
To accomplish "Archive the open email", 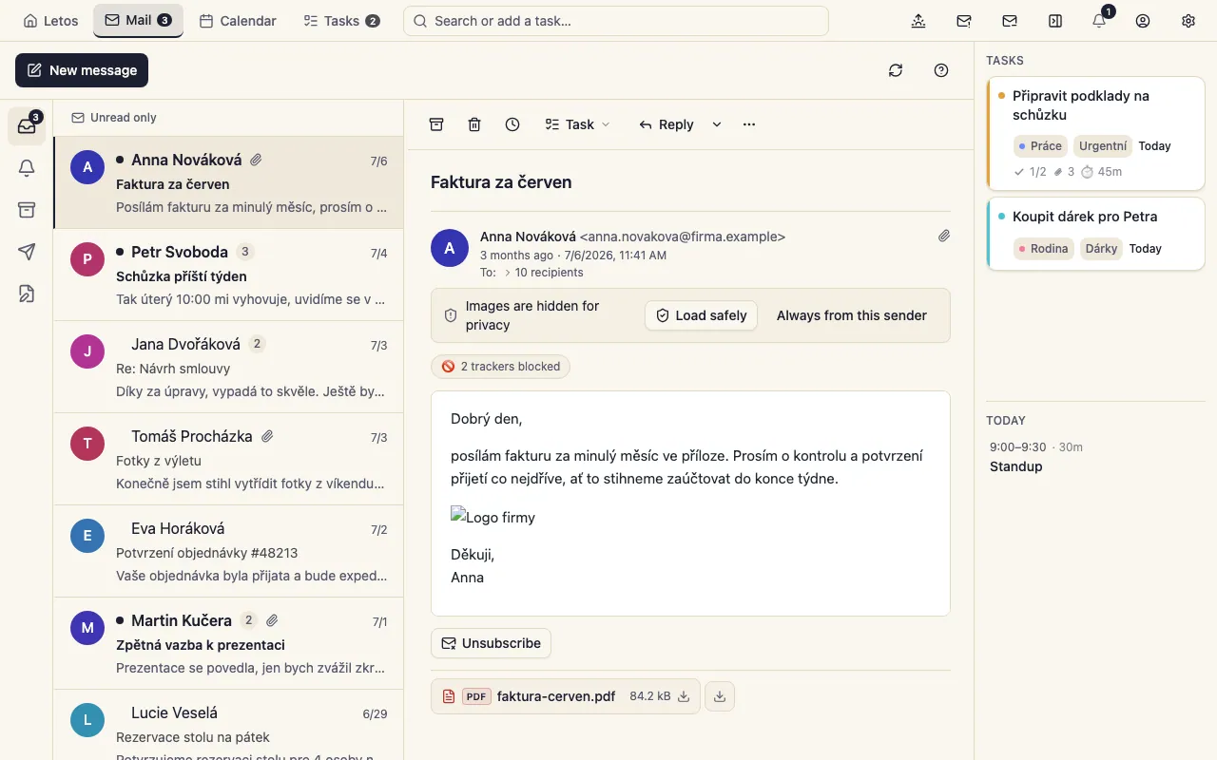I will 436,124.
